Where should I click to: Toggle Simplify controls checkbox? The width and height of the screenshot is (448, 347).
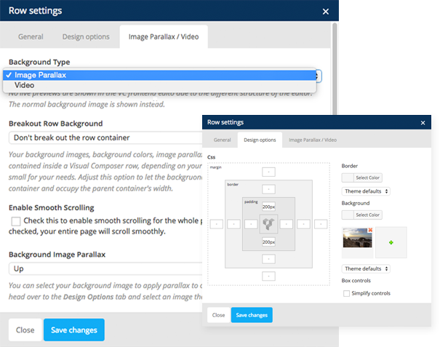click(346, 294)
